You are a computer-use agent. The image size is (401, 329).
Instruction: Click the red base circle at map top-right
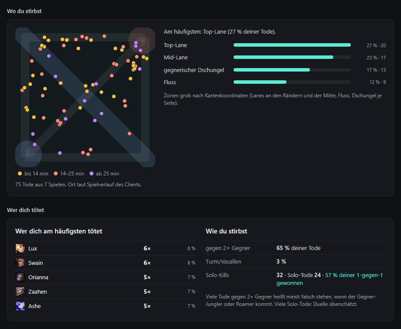pos(142,40)
